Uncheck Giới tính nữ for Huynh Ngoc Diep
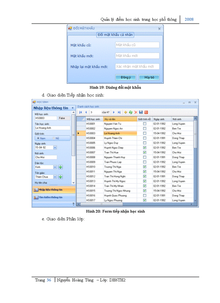This screenshot has height=303, width=220. 145,148
